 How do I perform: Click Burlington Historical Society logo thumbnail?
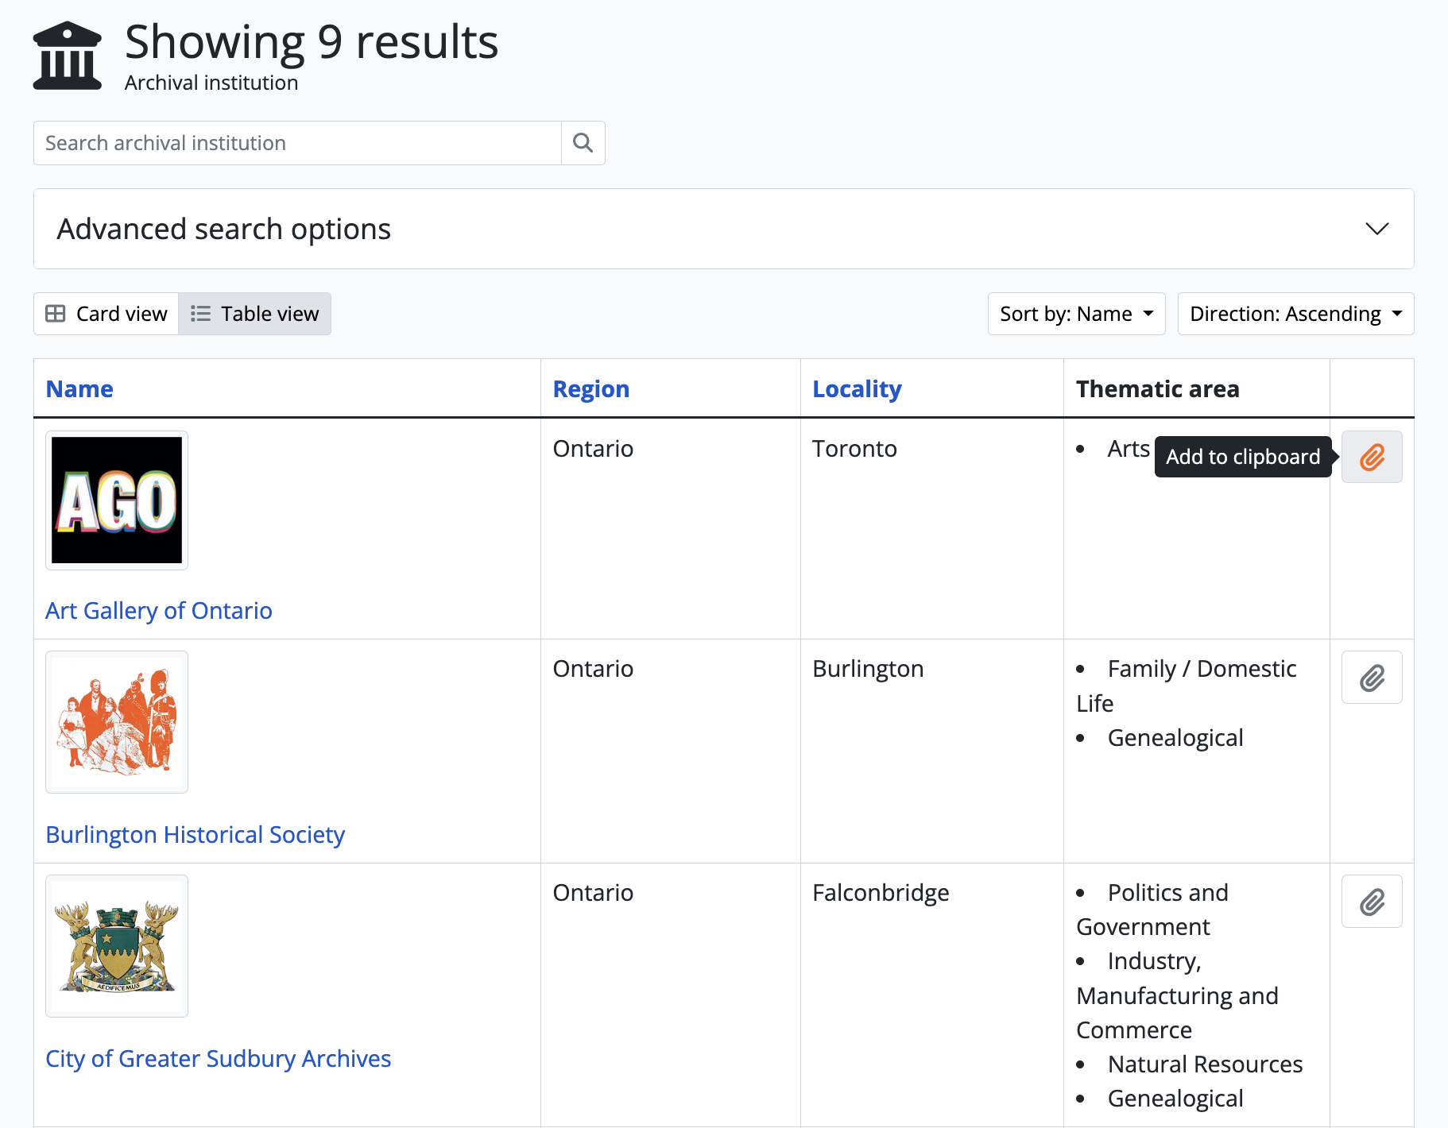point(117,722)
